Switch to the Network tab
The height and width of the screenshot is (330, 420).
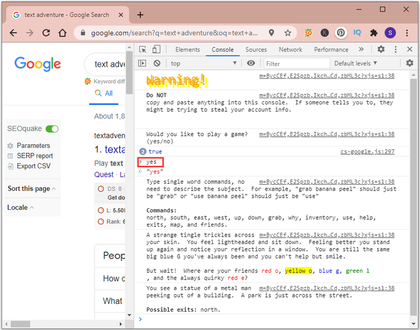tap(290, 49)
